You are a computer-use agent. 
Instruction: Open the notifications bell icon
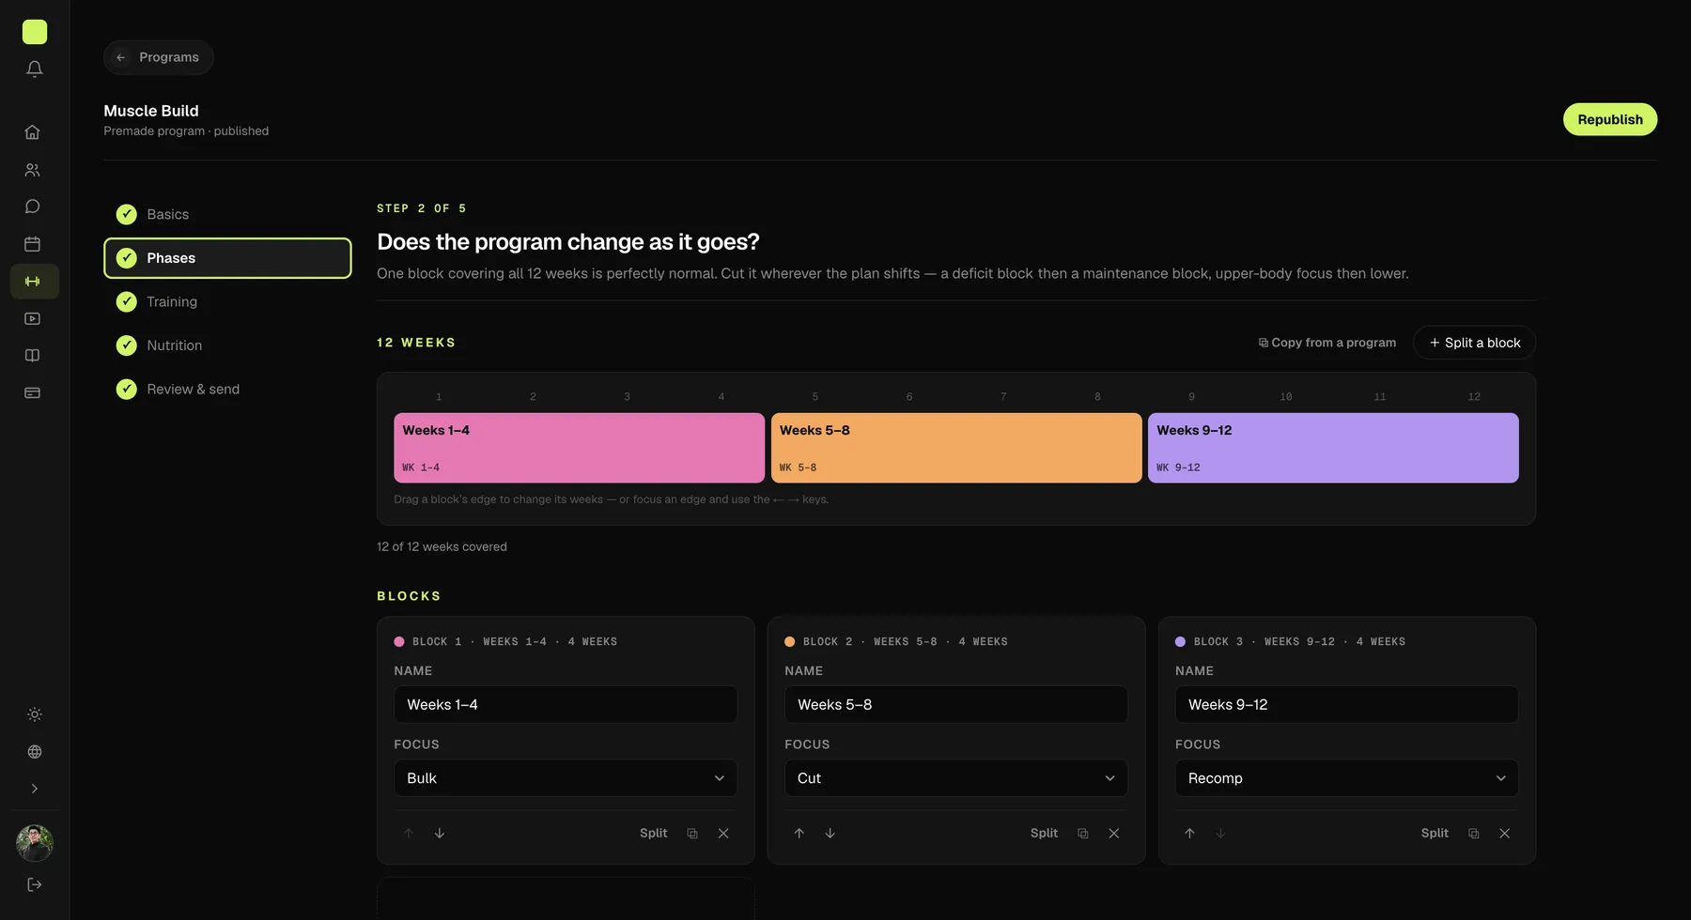coord(35,69)
